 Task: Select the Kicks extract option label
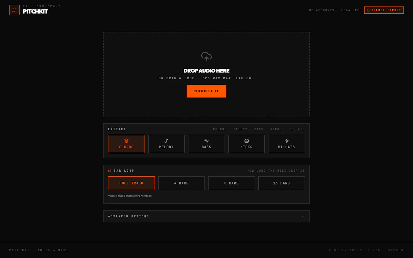coord(247,147)
